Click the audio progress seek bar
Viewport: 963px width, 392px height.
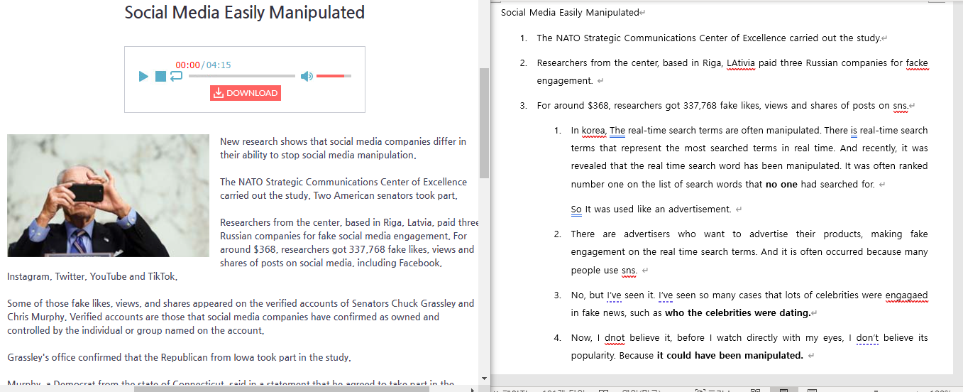click(242, 76)
